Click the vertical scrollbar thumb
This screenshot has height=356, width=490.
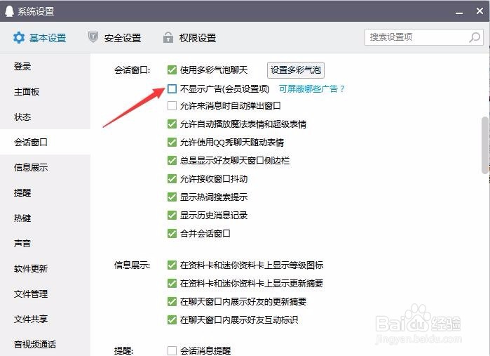pyautogui.click(x=484, y=145)
